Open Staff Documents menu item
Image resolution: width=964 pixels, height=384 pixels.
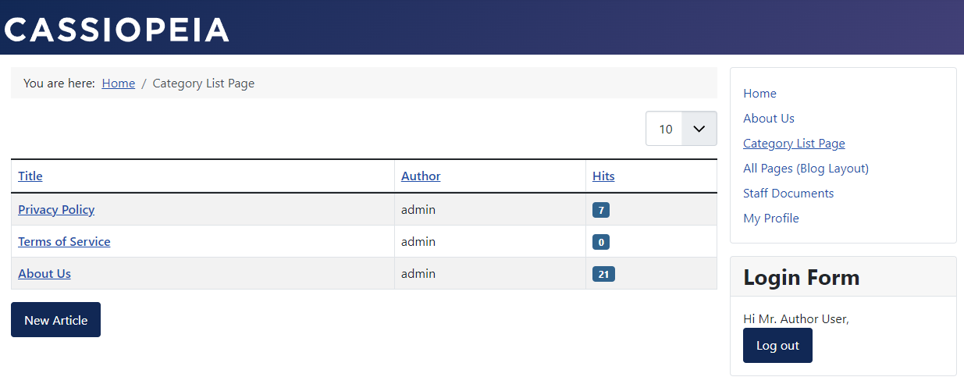pos(788,194)
